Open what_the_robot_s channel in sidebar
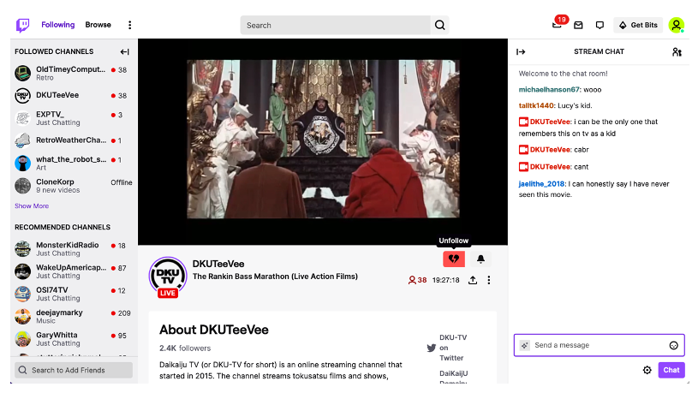The image size is (692, 393). click(74, 163)
